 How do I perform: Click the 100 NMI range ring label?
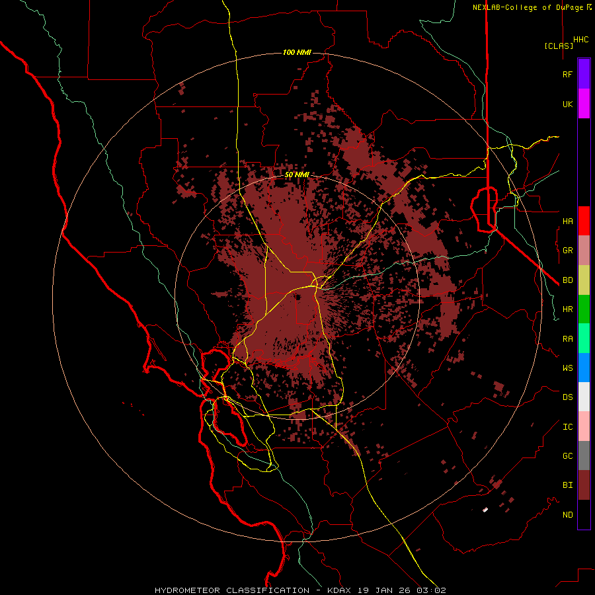[x=297, y=52]
